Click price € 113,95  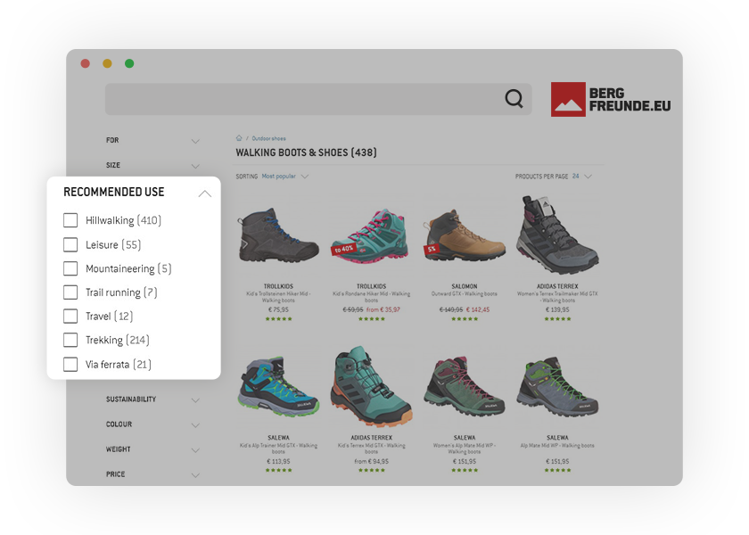(278, 462)
